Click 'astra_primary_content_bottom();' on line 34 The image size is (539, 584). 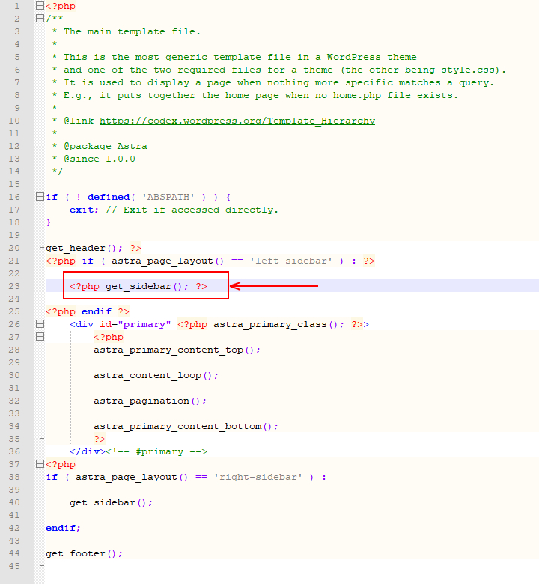pyautogui.click(x=186, y=427)
